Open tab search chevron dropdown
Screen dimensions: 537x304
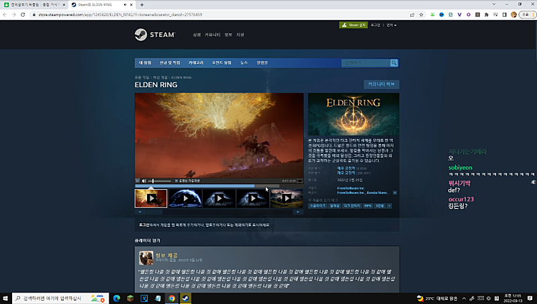[x=493, y=4]
